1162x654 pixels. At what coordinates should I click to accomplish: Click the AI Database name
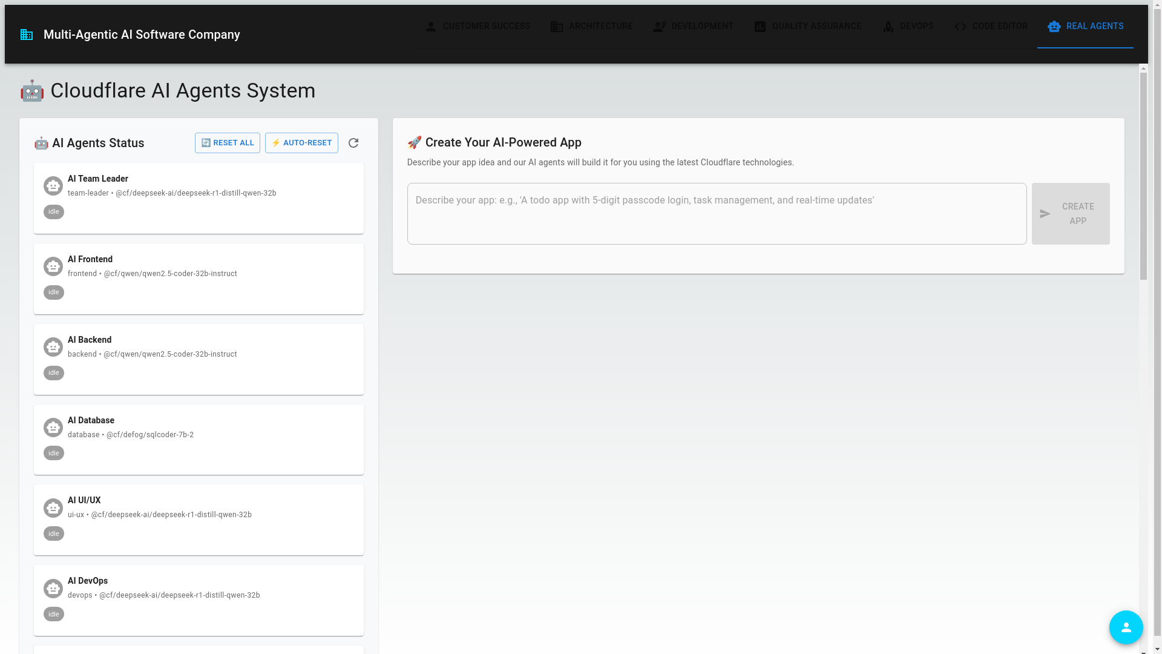point(91,420)
